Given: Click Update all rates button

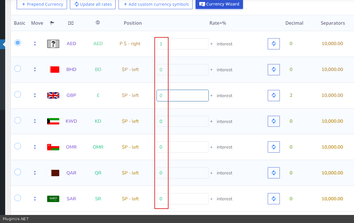Looking at the screenshot, I should tap(93, 4).
